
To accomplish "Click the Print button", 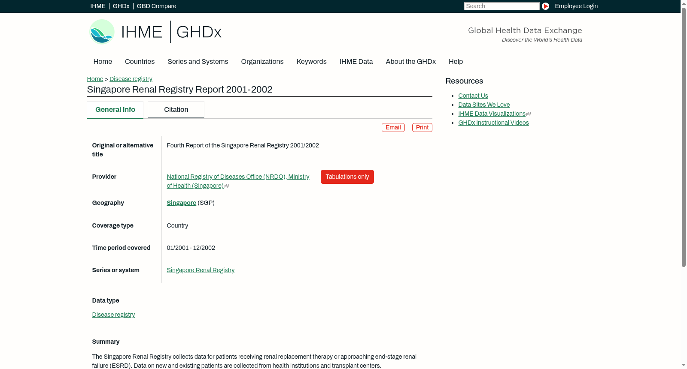I will coord(422,127).
